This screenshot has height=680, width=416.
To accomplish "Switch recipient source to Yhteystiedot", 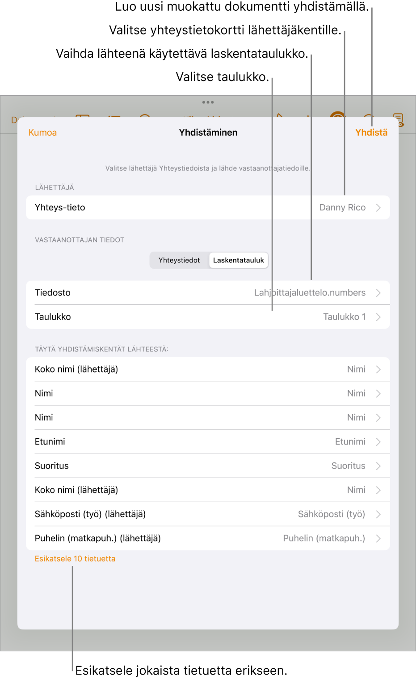I will click(x=179, y=260).
